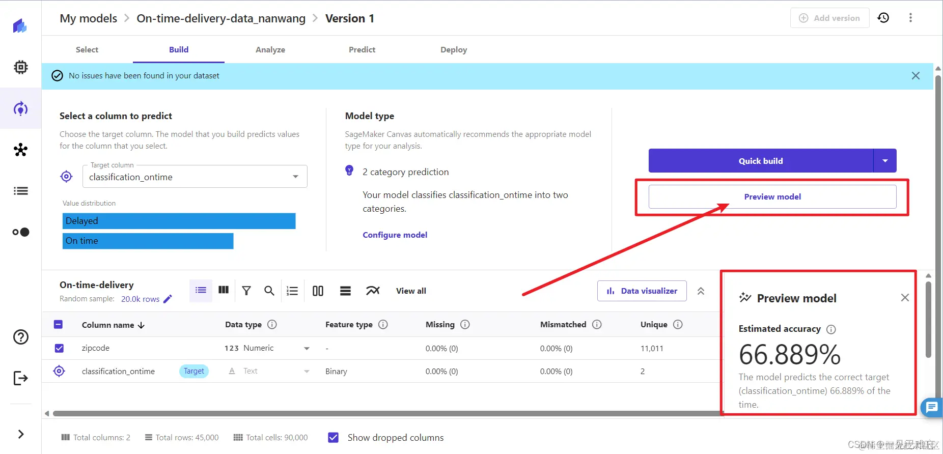This screenshot has height=454, width=943.
Task: Go to the Select tab
Action: point(87,50)
